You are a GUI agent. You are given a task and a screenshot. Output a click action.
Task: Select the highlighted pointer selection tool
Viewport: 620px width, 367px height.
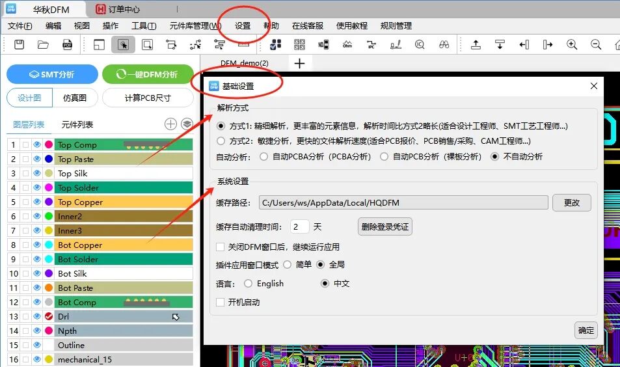(123, 45)
